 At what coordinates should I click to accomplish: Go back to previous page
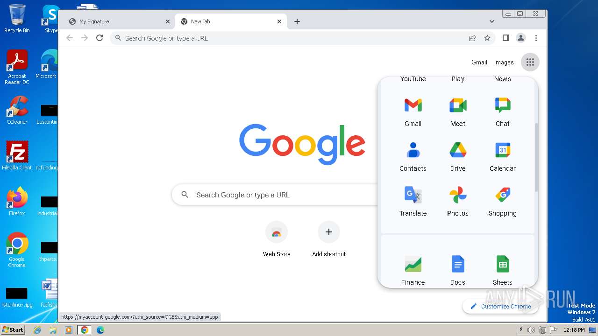tap(70, 38)
